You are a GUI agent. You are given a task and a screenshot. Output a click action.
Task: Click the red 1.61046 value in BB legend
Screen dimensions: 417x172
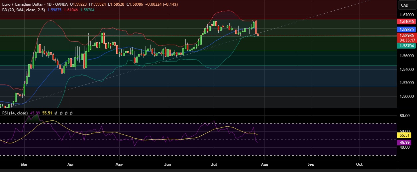click(70, 10)
